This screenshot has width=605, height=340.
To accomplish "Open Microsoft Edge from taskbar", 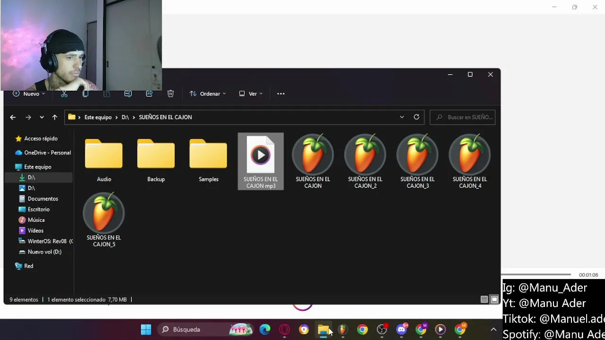I will 265,330.
